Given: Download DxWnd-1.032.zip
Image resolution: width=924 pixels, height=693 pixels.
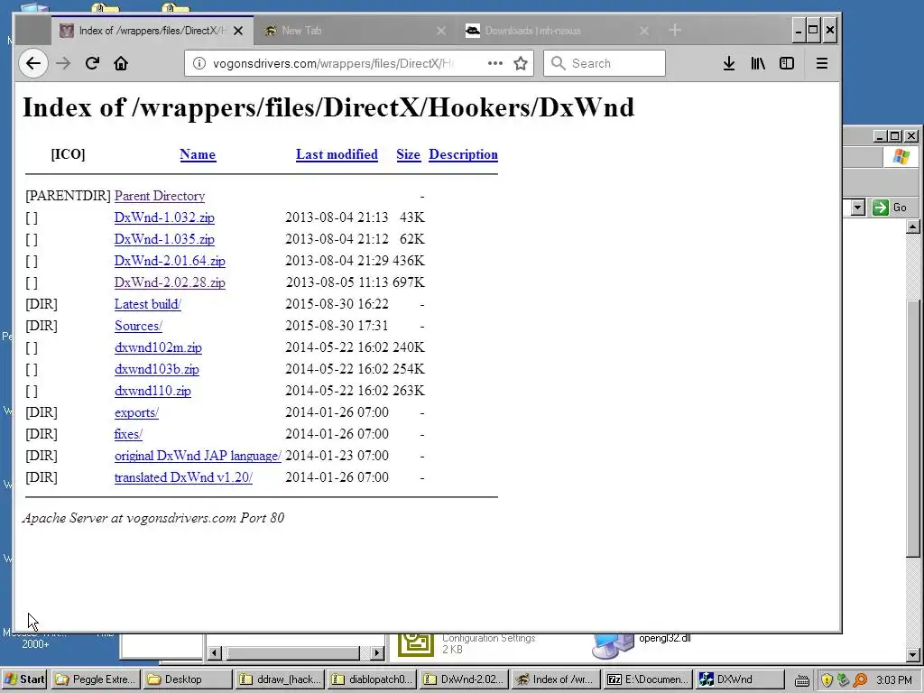Looking at the screenshot, I should (x=164, y=217).
